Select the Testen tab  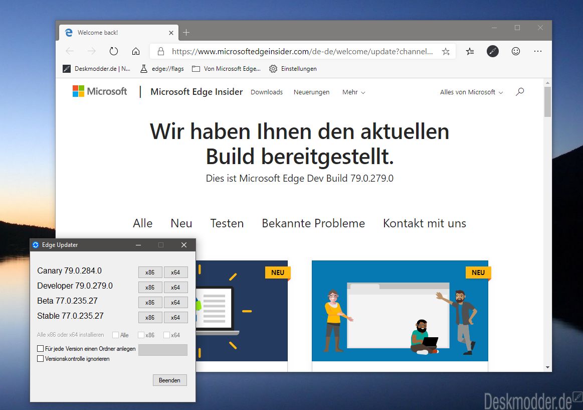(227, 223)
